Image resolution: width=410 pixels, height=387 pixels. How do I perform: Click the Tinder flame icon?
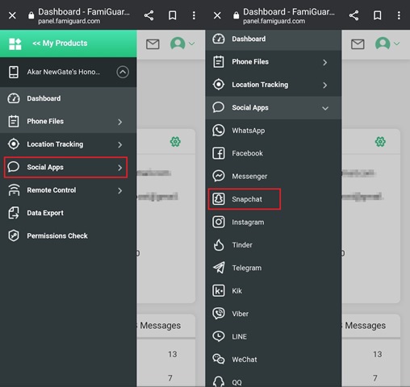pyautogui.click(x=219, y=245)
